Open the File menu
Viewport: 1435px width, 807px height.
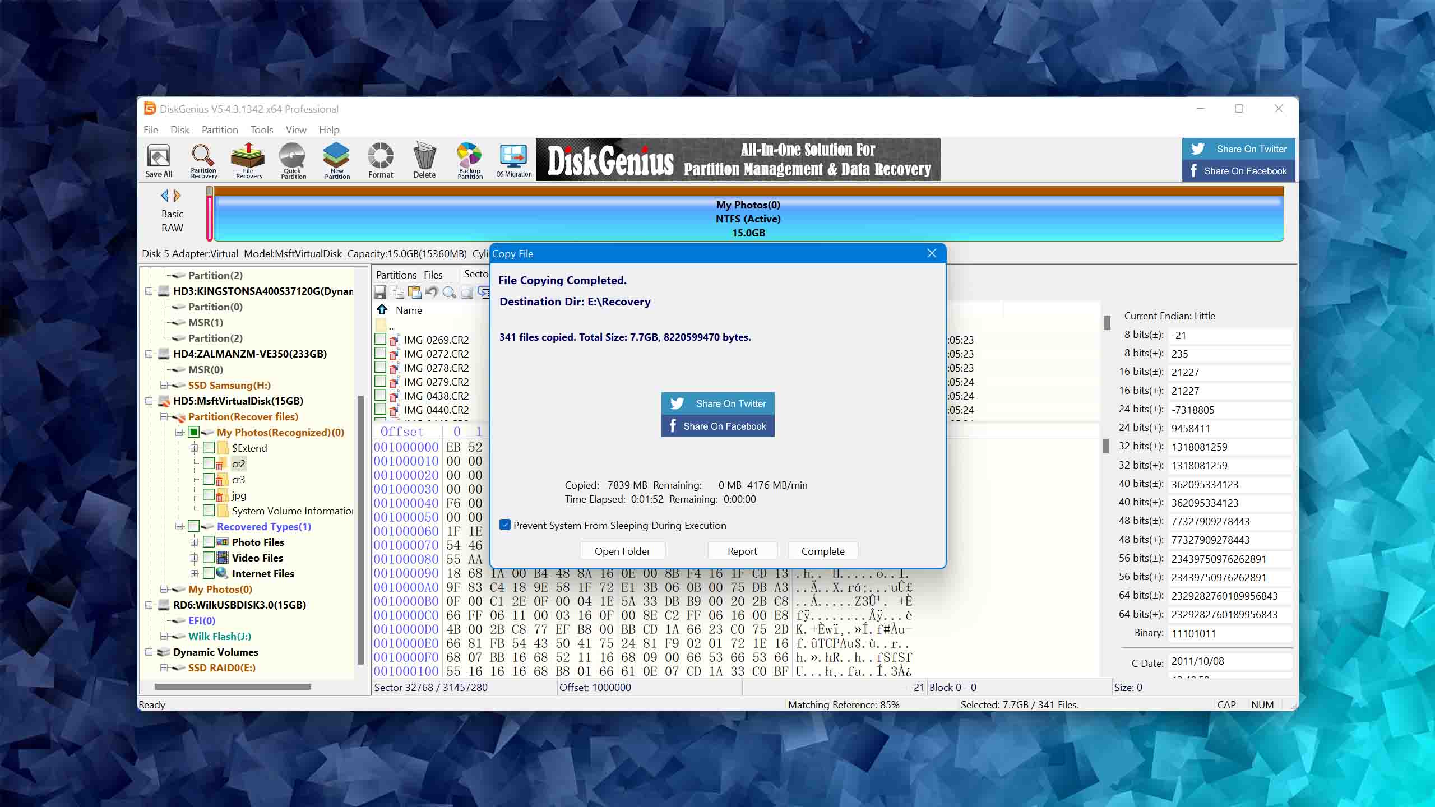[x=151, y=129]
